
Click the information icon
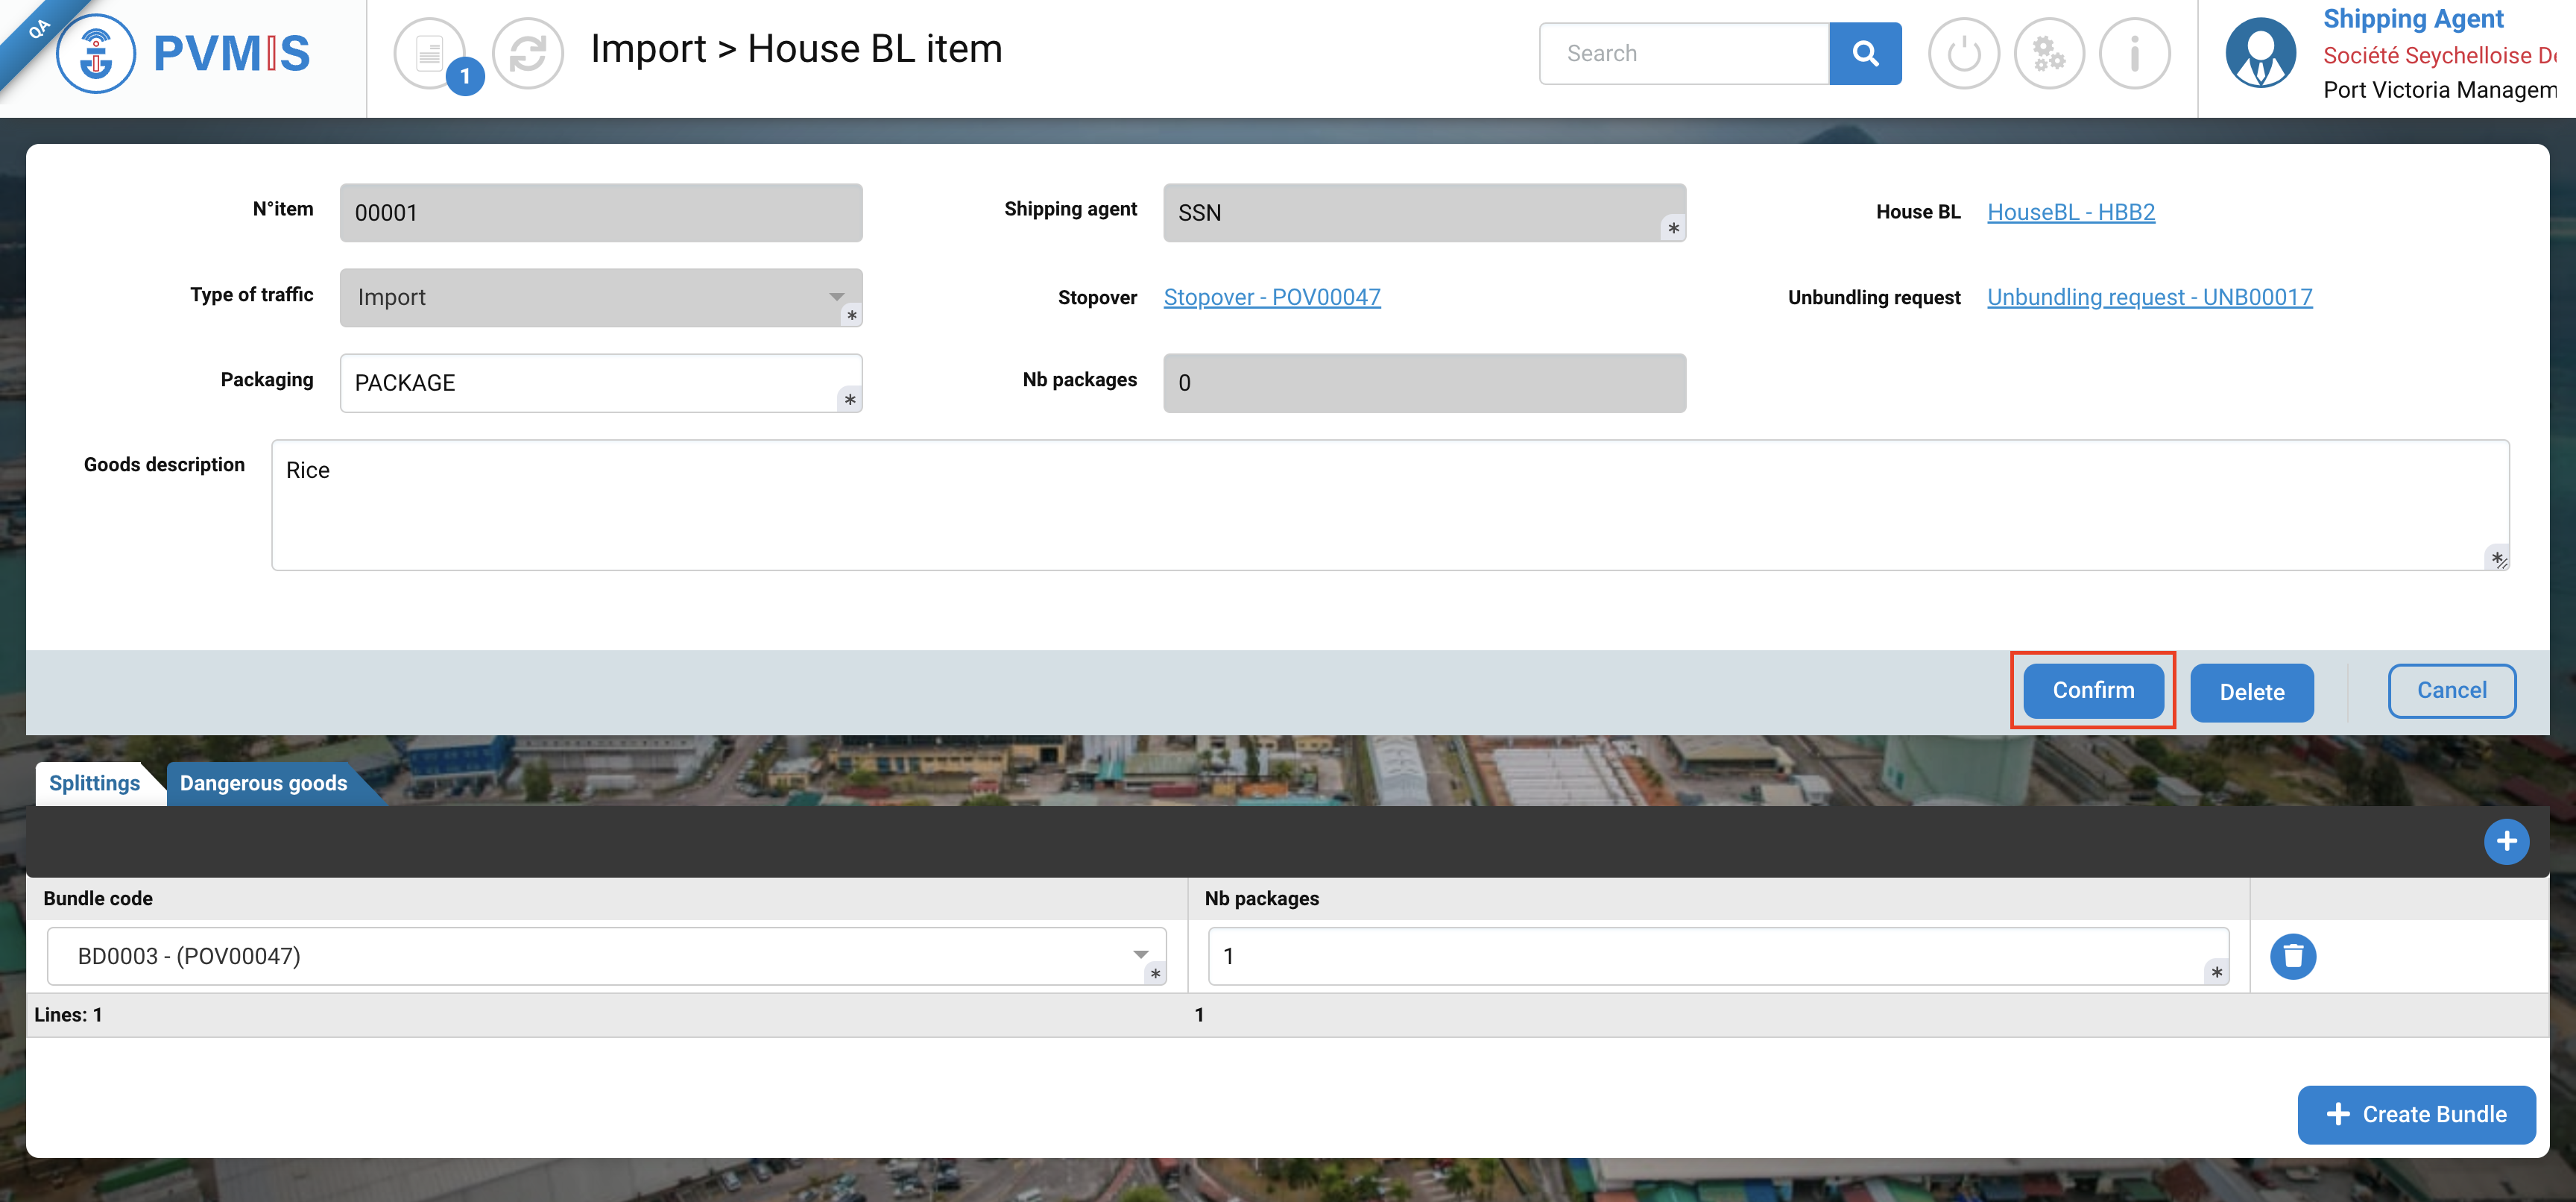2134,54
